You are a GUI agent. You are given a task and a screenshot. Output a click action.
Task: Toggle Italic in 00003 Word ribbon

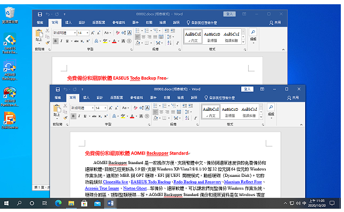tap(79, 116)
